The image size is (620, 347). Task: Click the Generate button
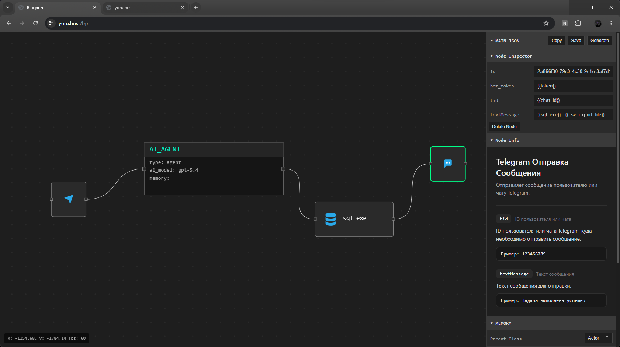(x=600, y=41)
